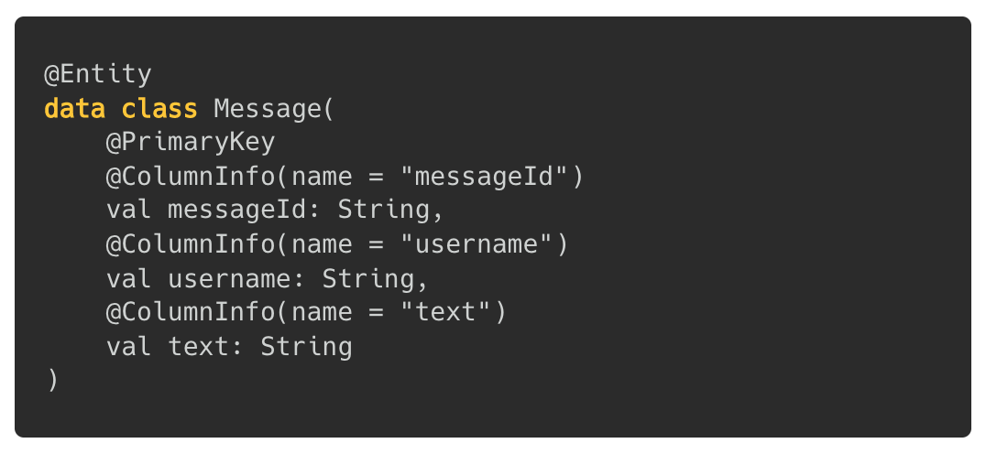Screen dimensions: 986x454
Task: Click the @PrimaryKey annotation
Action: (x=191, y=143)
